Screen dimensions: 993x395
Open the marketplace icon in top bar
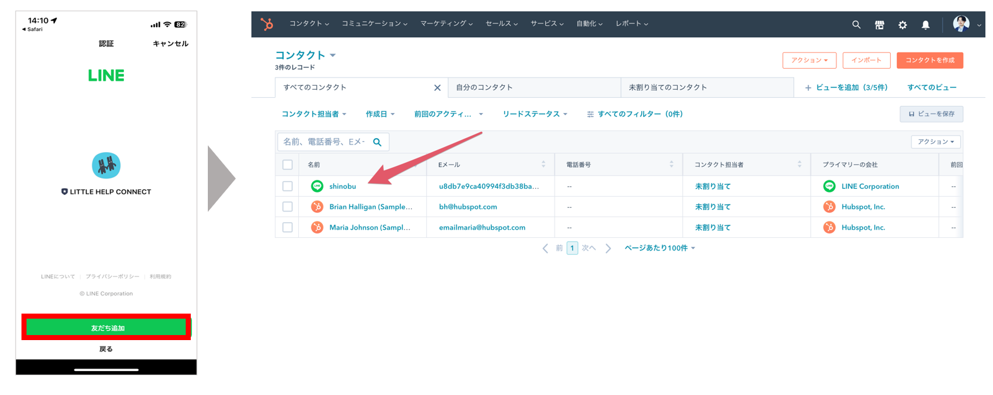tap(879, 25)
